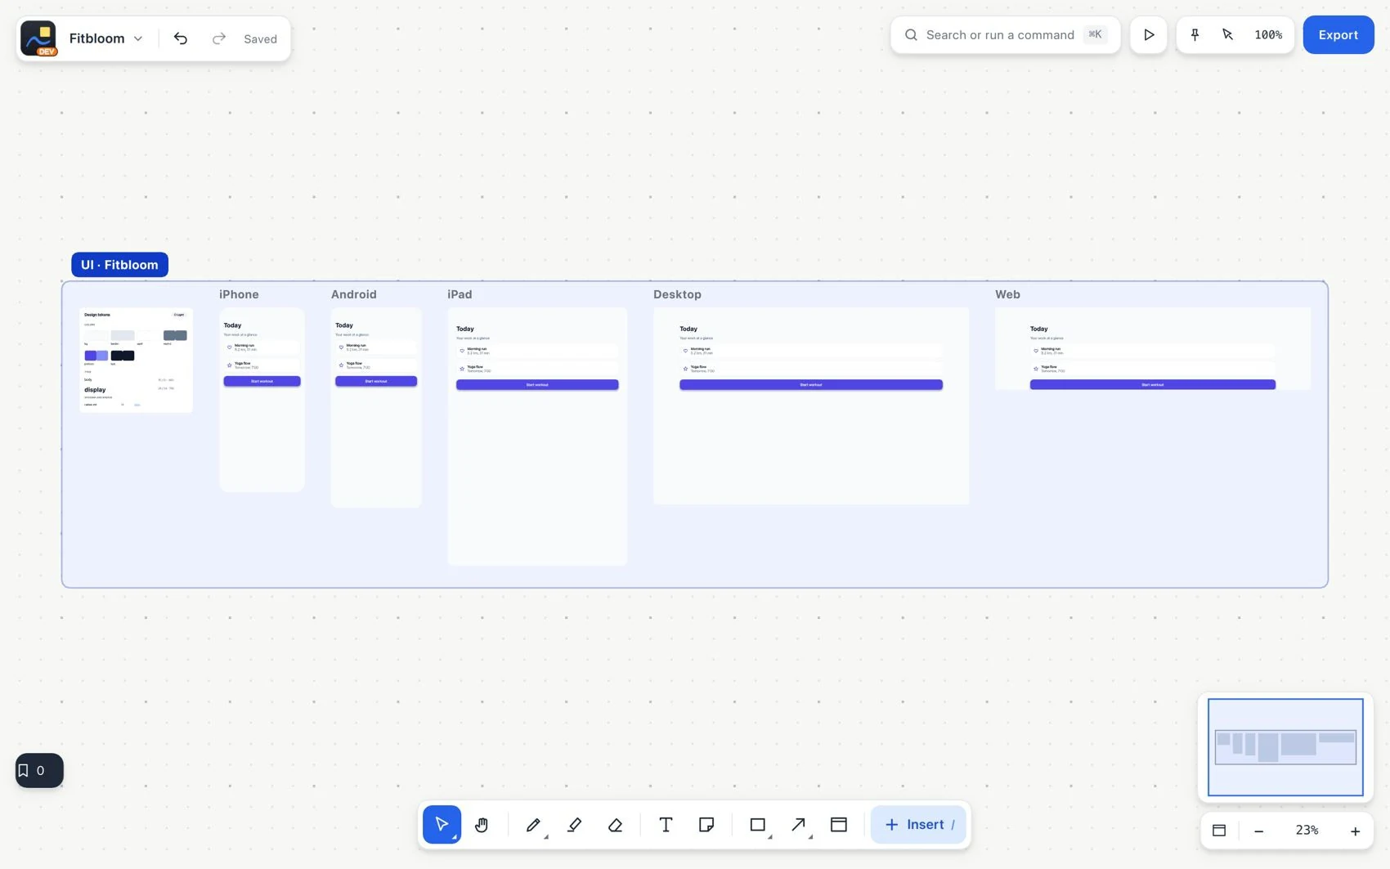Toggle the minimap panel icon

[x=1219, y=831]
